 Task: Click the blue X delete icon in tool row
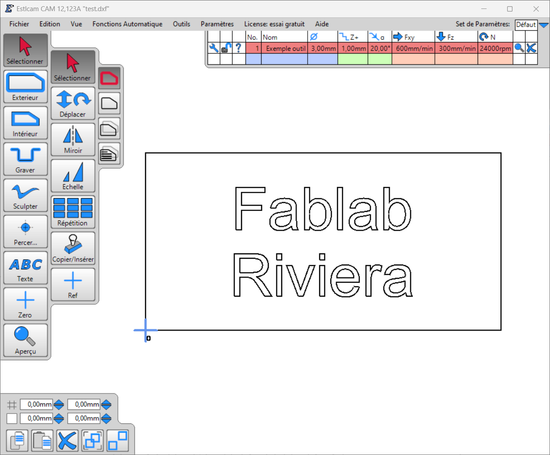[x=531, y=48]
